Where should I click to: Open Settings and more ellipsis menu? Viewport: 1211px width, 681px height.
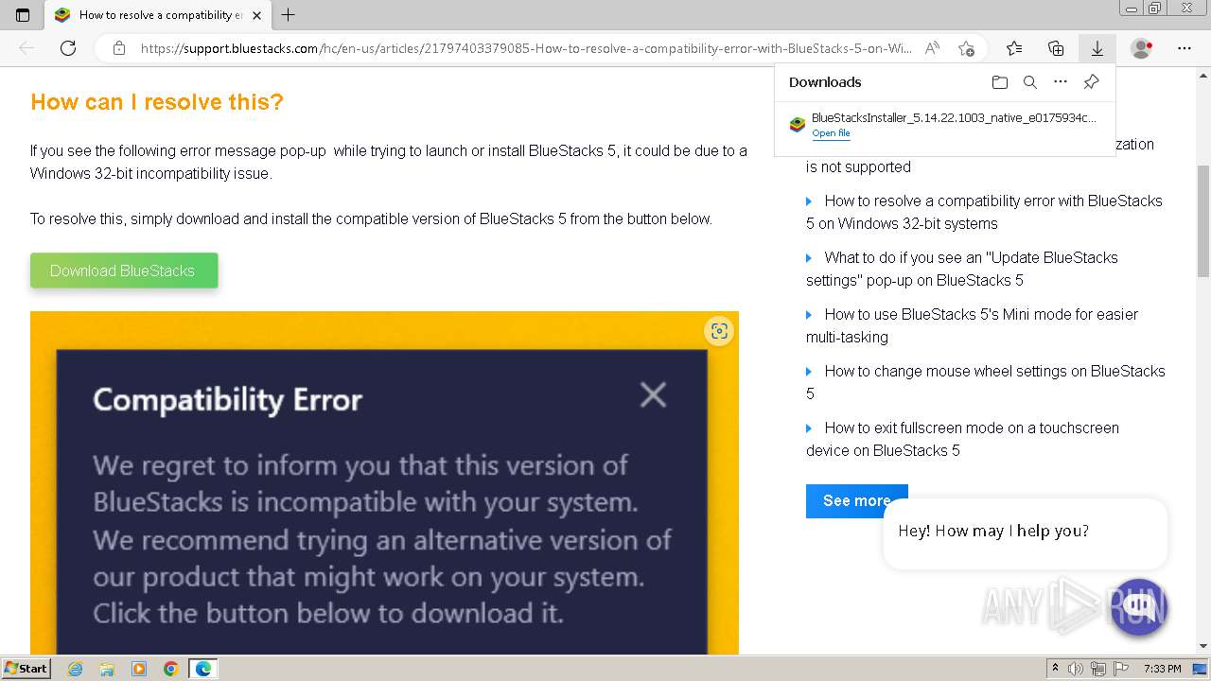coord(1185,48)
